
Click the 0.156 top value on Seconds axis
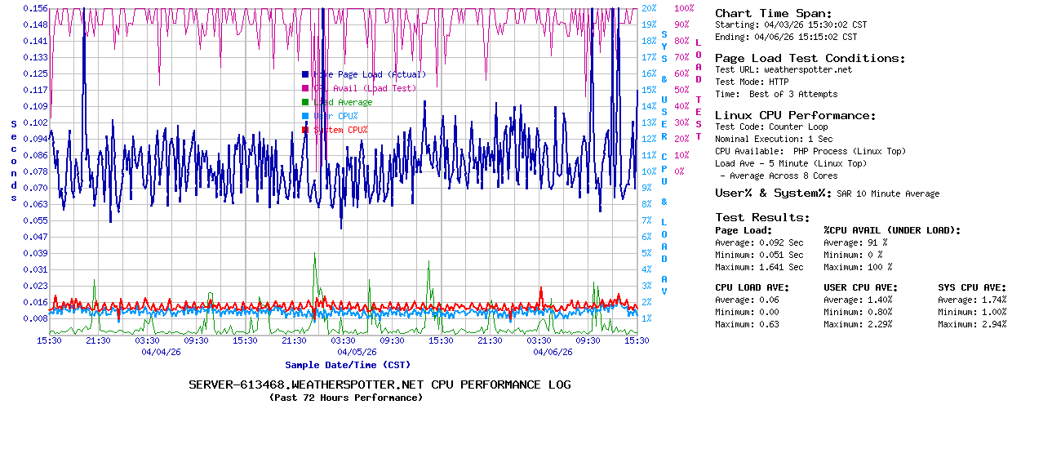[x=35, y=8]
